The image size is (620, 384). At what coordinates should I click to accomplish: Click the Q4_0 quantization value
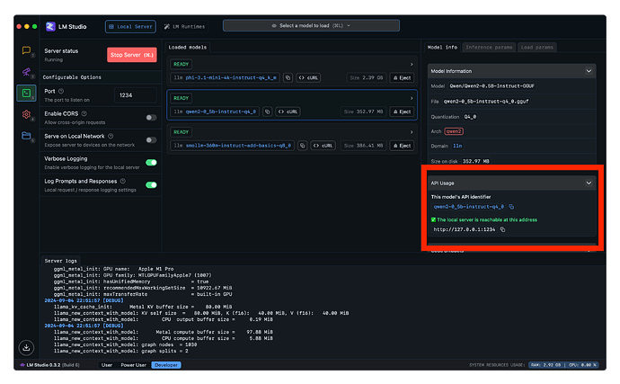tap(470, 117)
